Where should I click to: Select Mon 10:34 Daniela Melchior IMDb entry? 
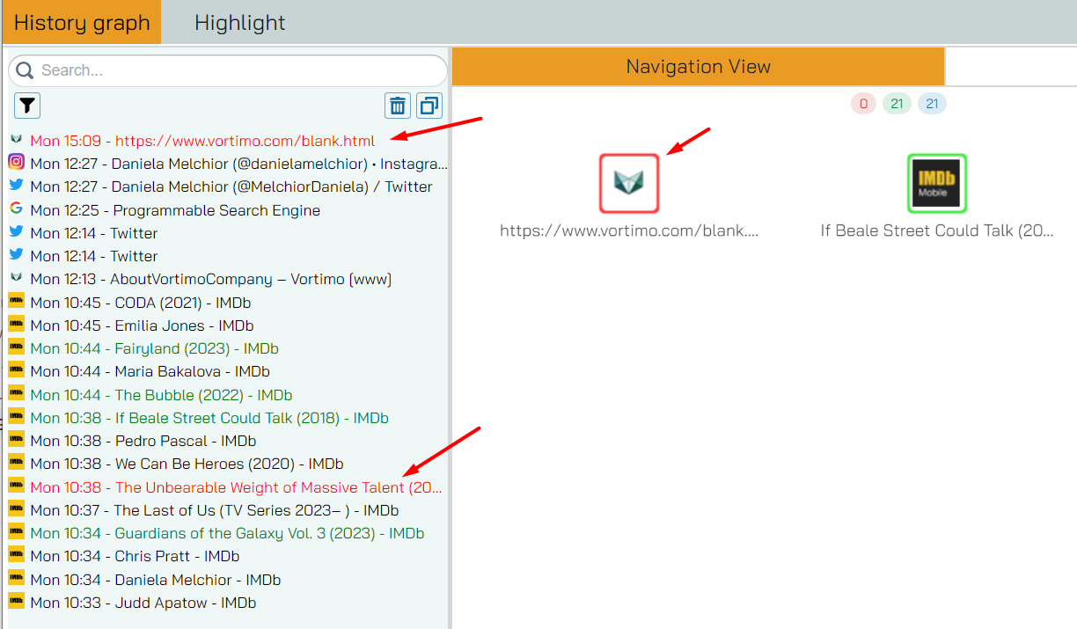pos(156,580)
